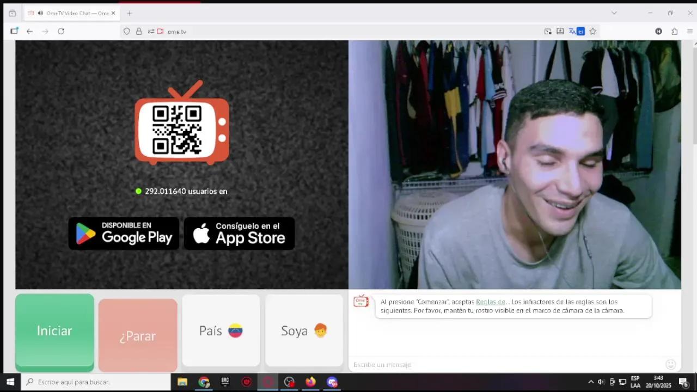
Task: Click the install-site icon in the address bar
Action: click(x=560, y=32)
